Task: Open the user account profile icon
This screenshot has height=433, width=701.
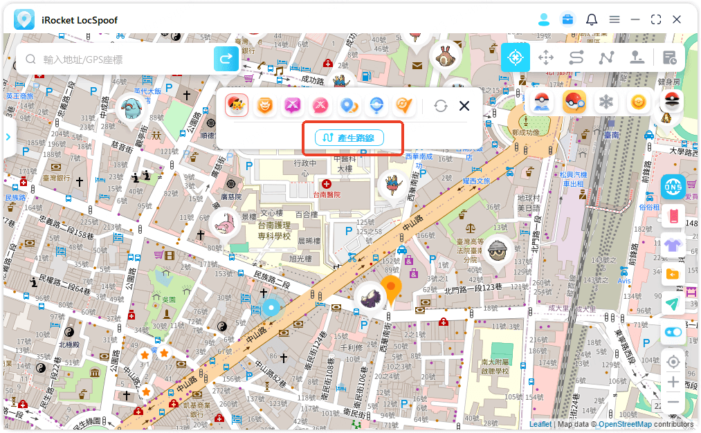Action: 544,19
